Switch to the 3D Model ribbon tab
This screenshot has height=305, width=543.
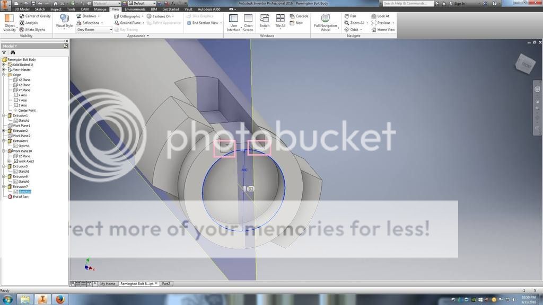click(22, 9)
